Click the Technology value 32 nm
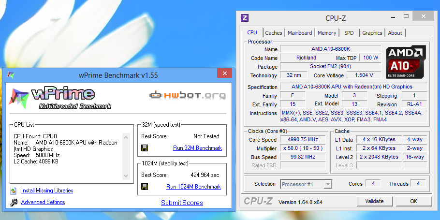Screen dimensions: 440x220 [x=293, y=75]
